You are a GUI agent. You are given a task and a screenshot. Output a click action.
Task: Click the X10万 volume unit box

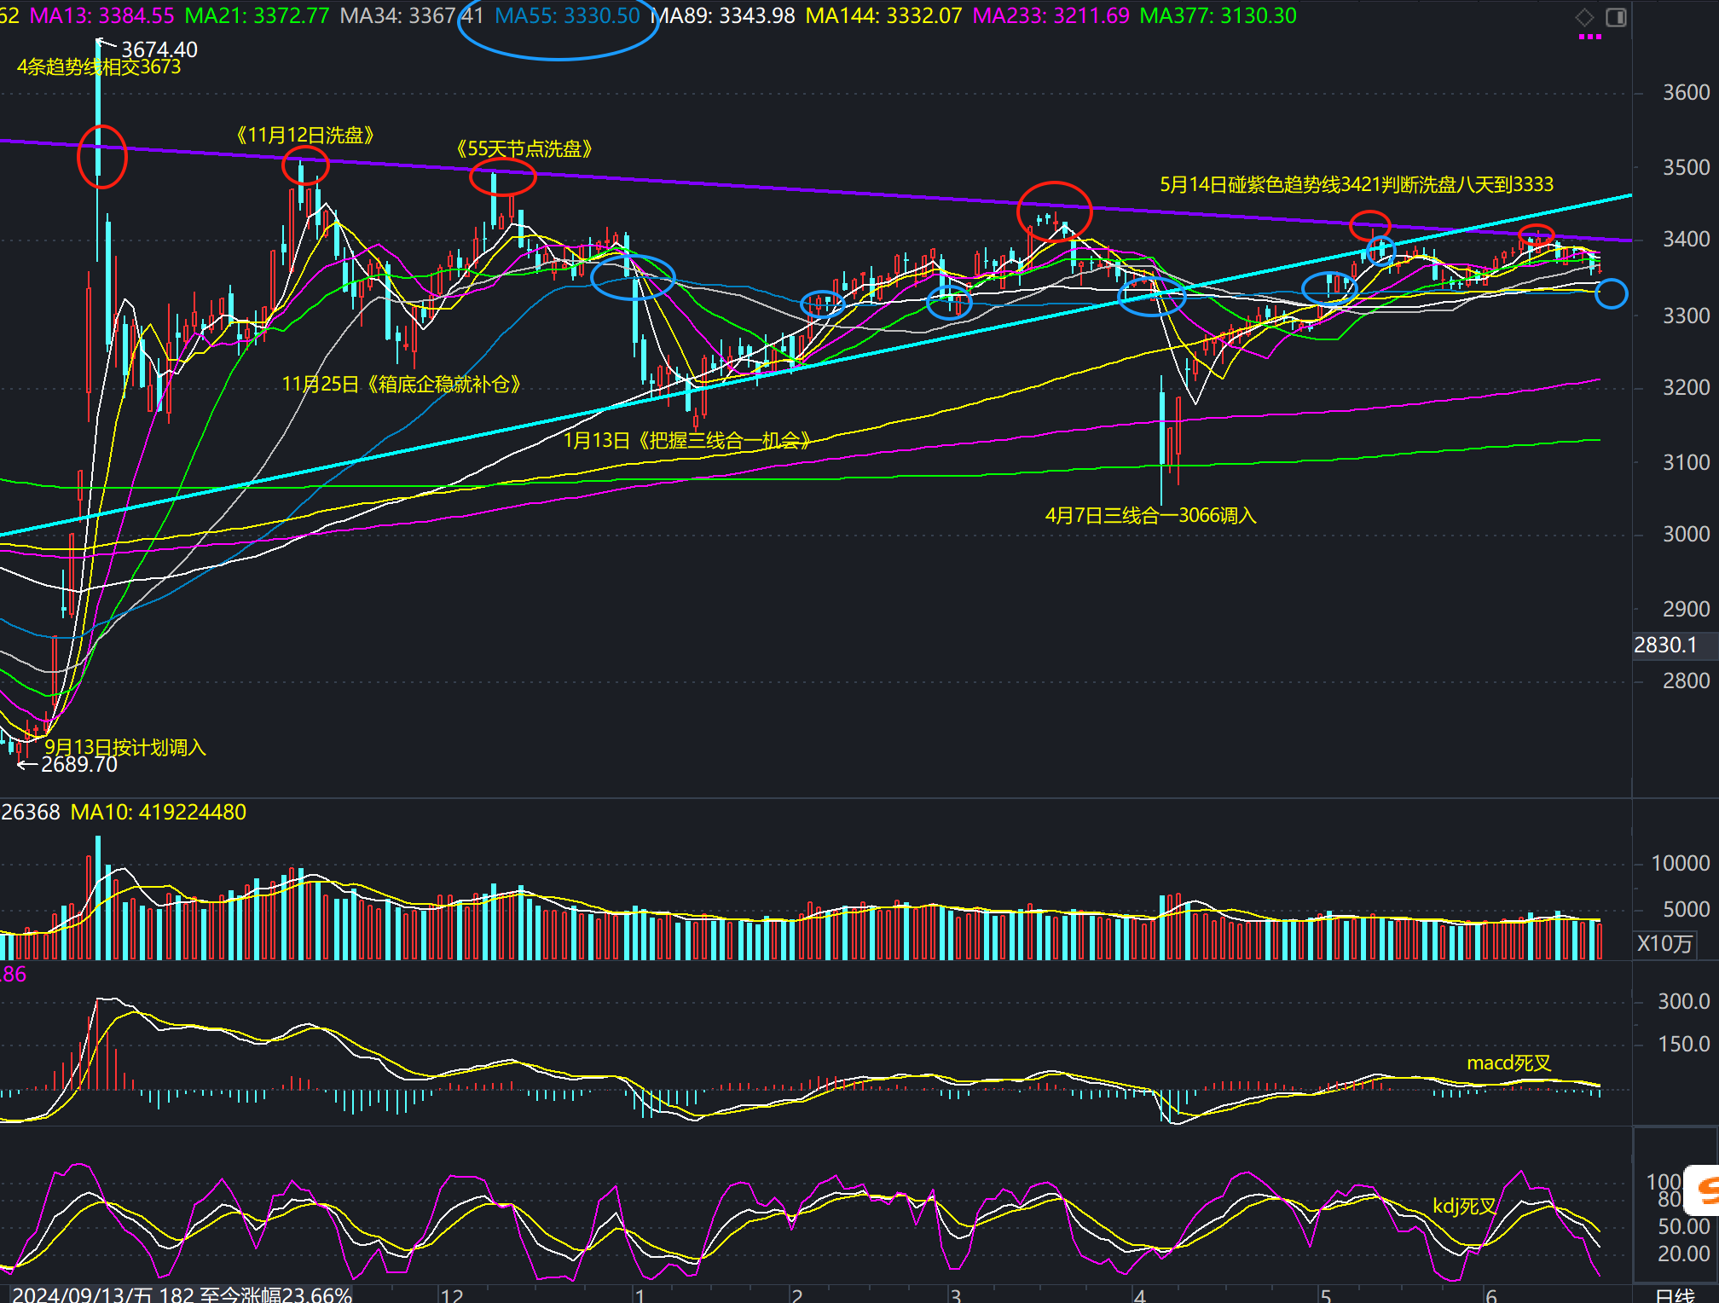click(1664, 943)
